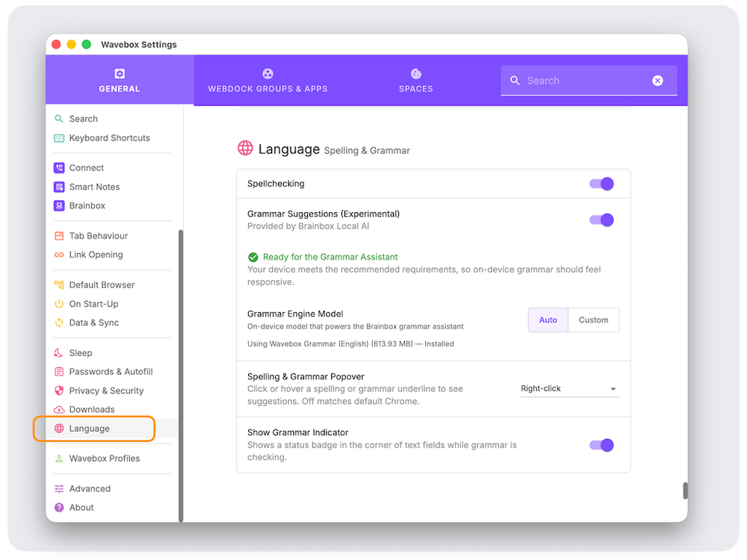Click into the Search settings input field
The image size is (747, 560).
(589, 81)
